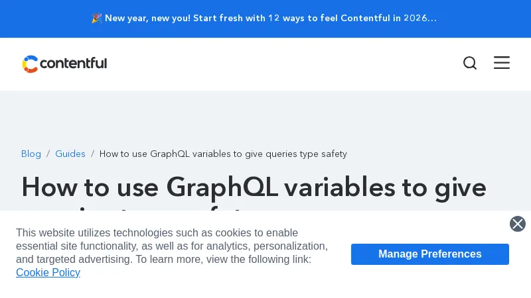Click the Contentful wordmark text

73,64
